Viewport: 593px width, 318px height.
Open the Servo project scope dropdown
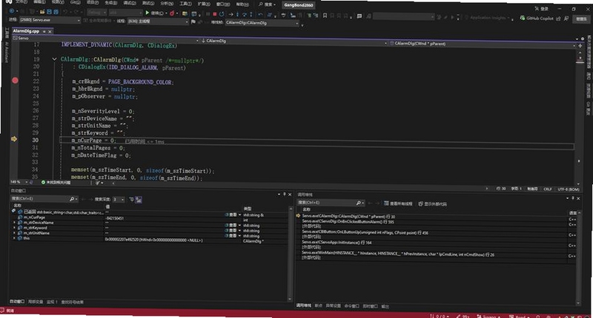pos(105,39)
